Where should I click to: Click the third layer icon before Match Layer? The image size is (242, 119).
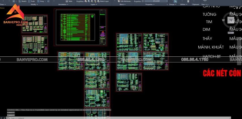point(92,1)
